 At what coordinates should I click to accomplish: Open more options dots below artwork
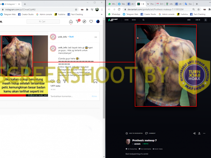click(204, 133)
